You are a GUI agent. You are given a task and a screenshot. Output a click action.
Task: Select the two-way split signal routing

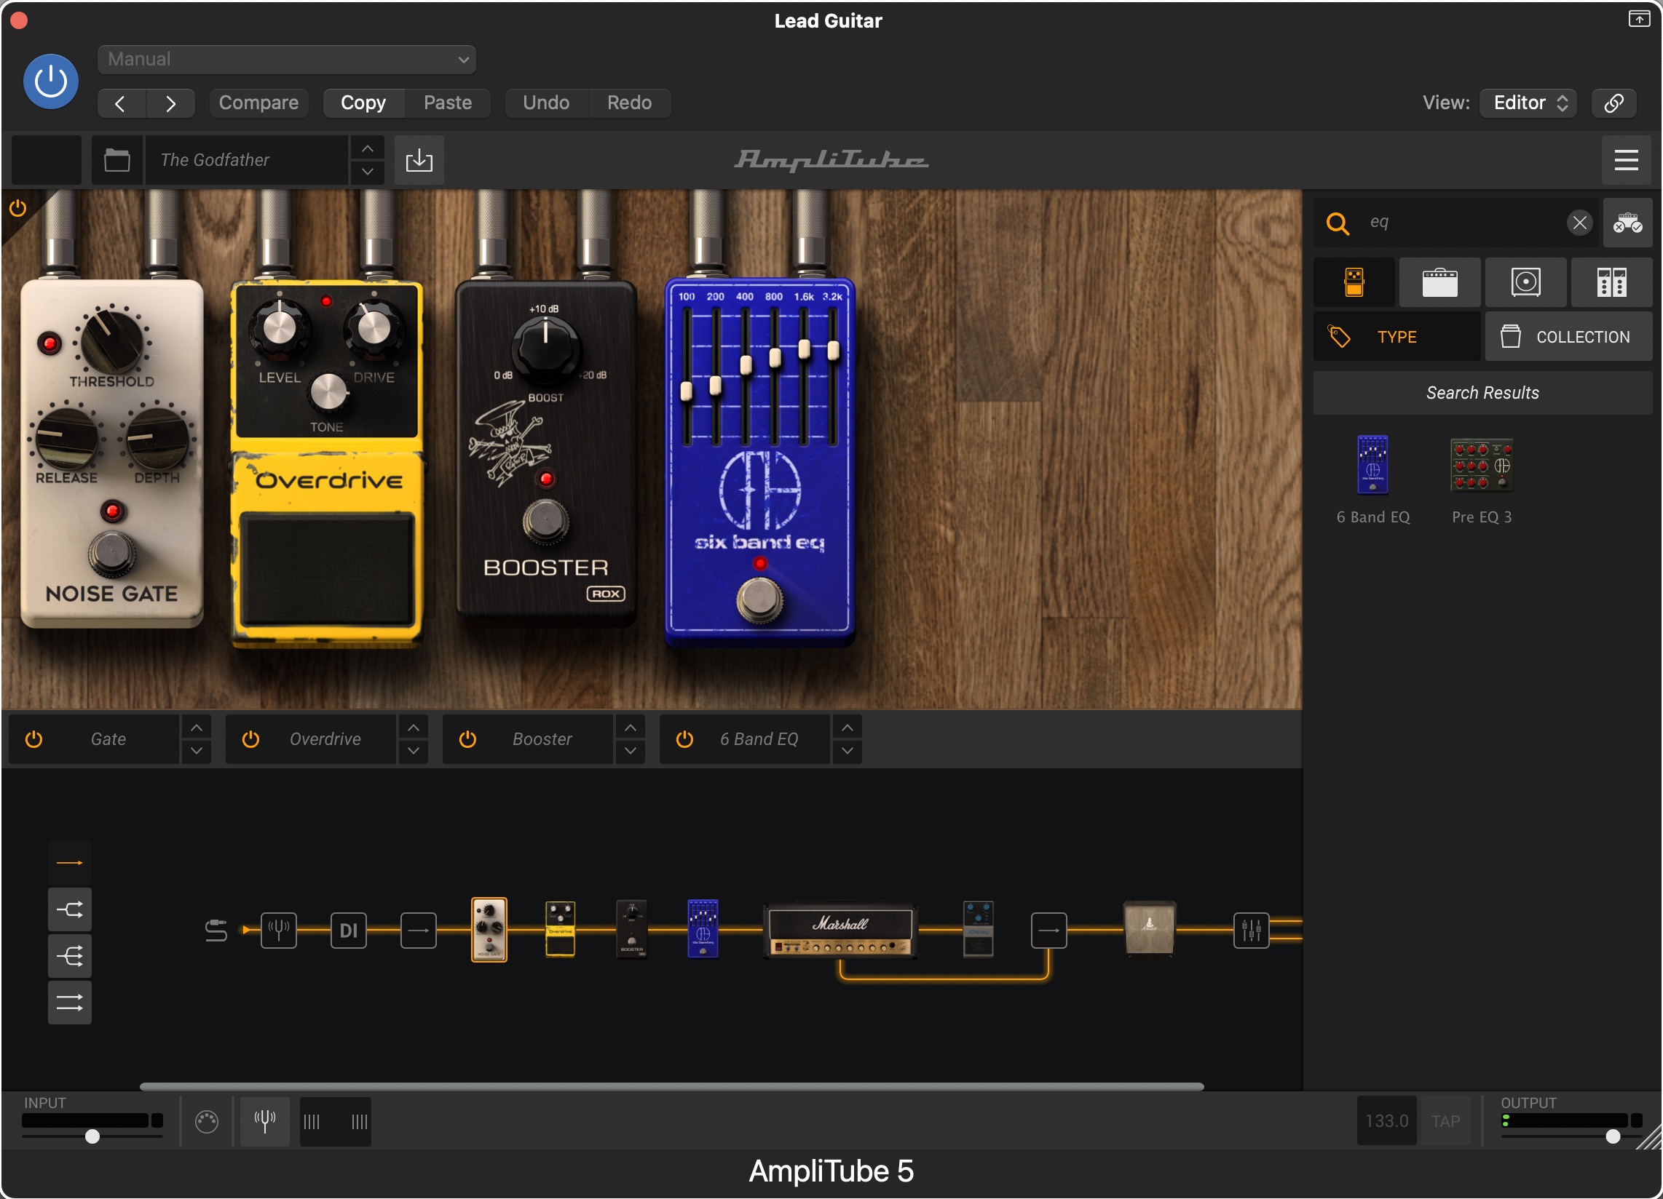(x=70, y=910)
